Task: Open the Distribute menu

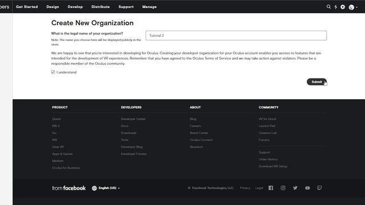Action: click(x=100, y=7)
